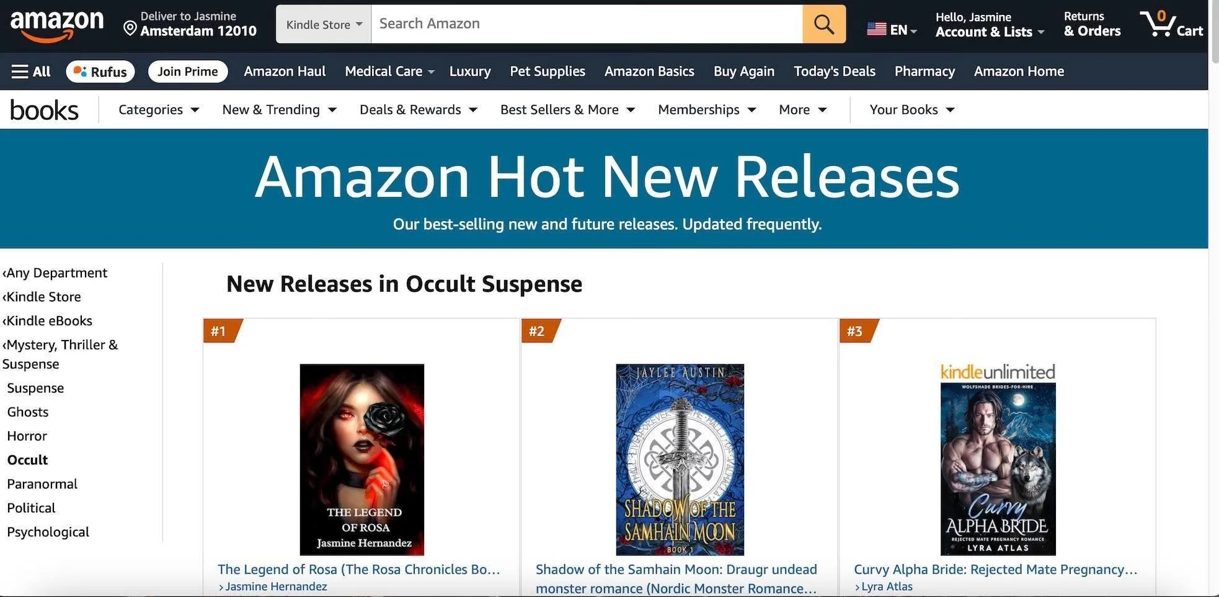Click the delivery location pin icon
Screen dimensions: 1219x597
(130, 28)
